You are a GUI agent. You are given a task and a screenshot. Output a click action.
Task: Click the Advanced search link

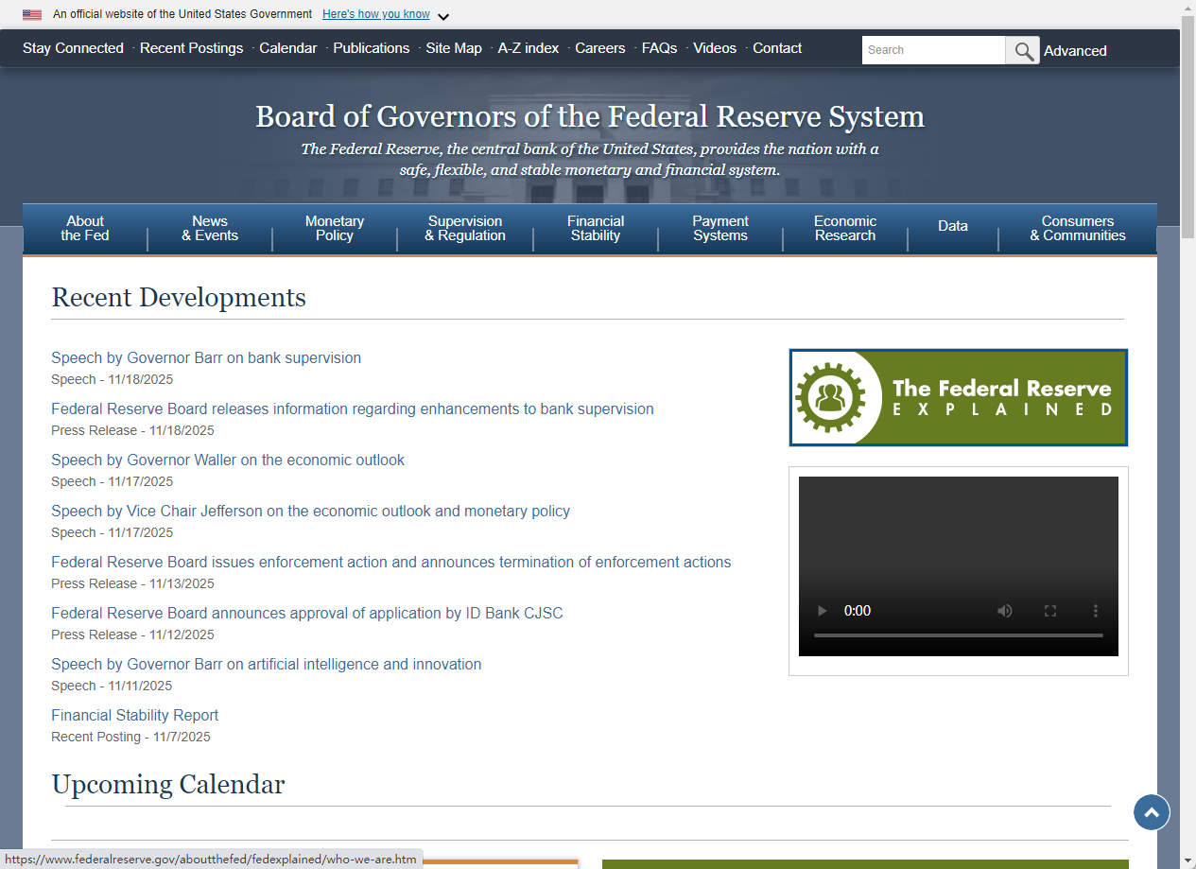click(x=1075, y=51)
